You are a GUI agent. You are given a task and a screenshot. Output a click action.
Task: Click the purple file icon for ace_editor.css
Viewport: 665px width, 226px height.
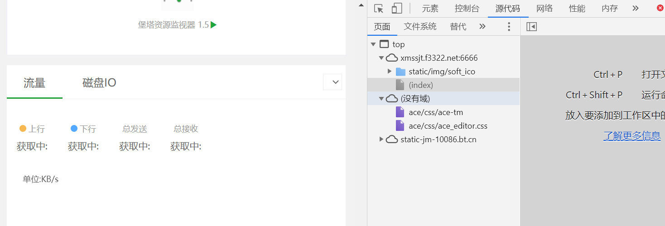point(400,125)
